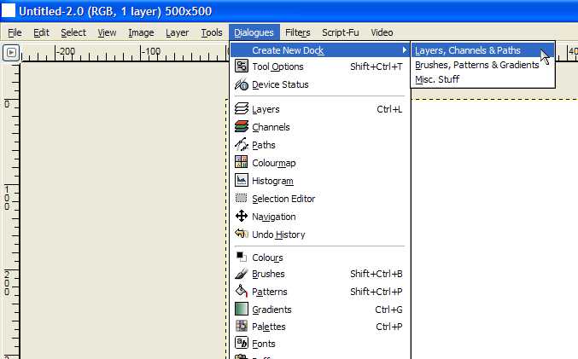Click the Ctrl+L shortcut text
The height and width of the screenshot is (359, 578).
(389, 109)
